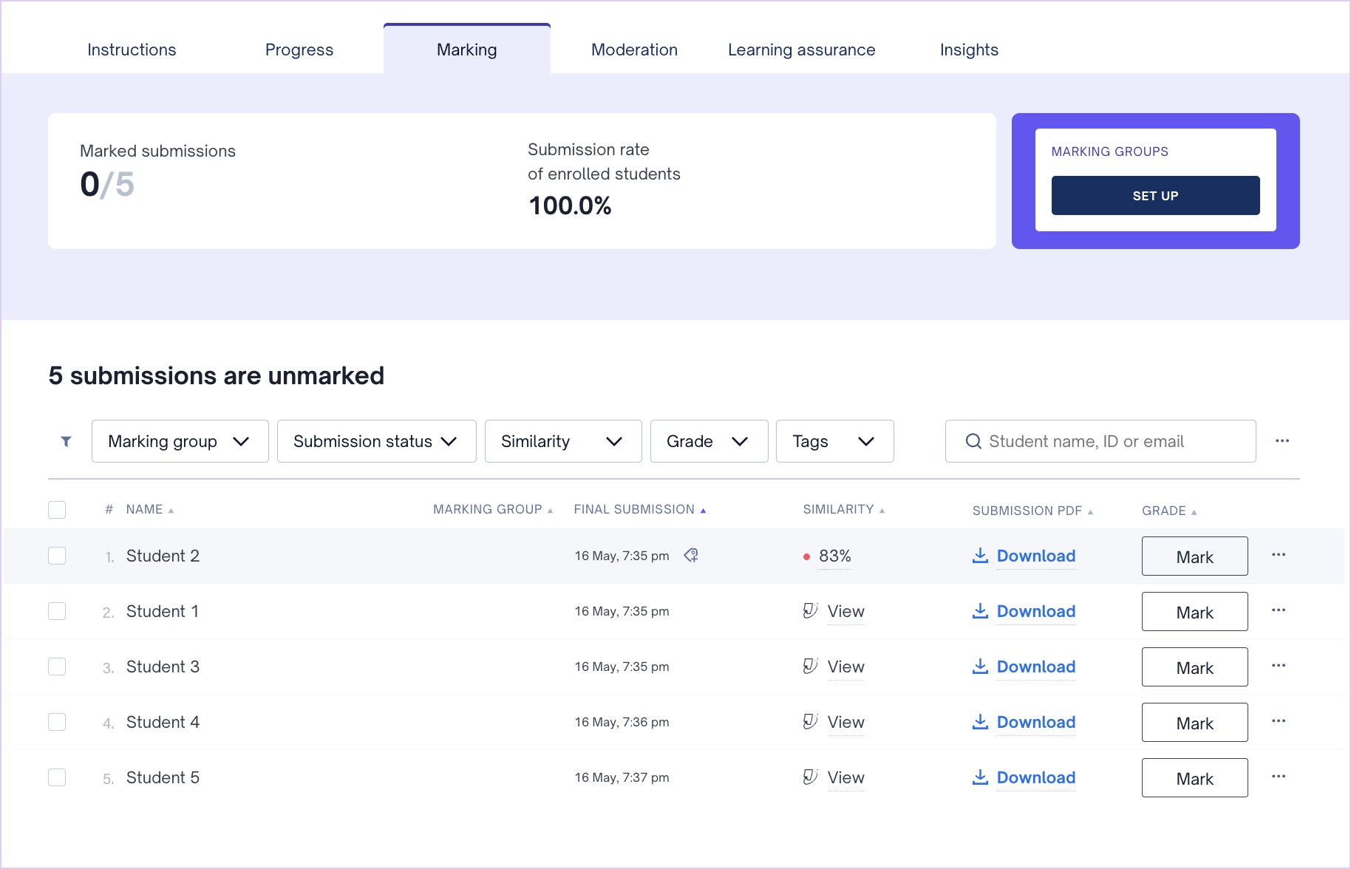This screenshot has width=1351, height=869.
Task: Click the download arrow icon for Student 5
Action: click(980, 777)
